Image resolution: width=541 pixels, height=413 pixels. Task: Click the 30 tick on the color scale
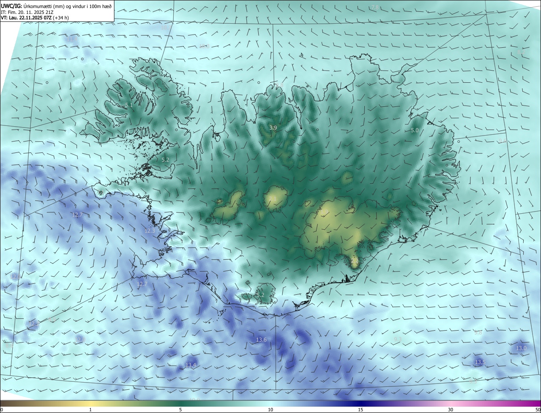451,410
